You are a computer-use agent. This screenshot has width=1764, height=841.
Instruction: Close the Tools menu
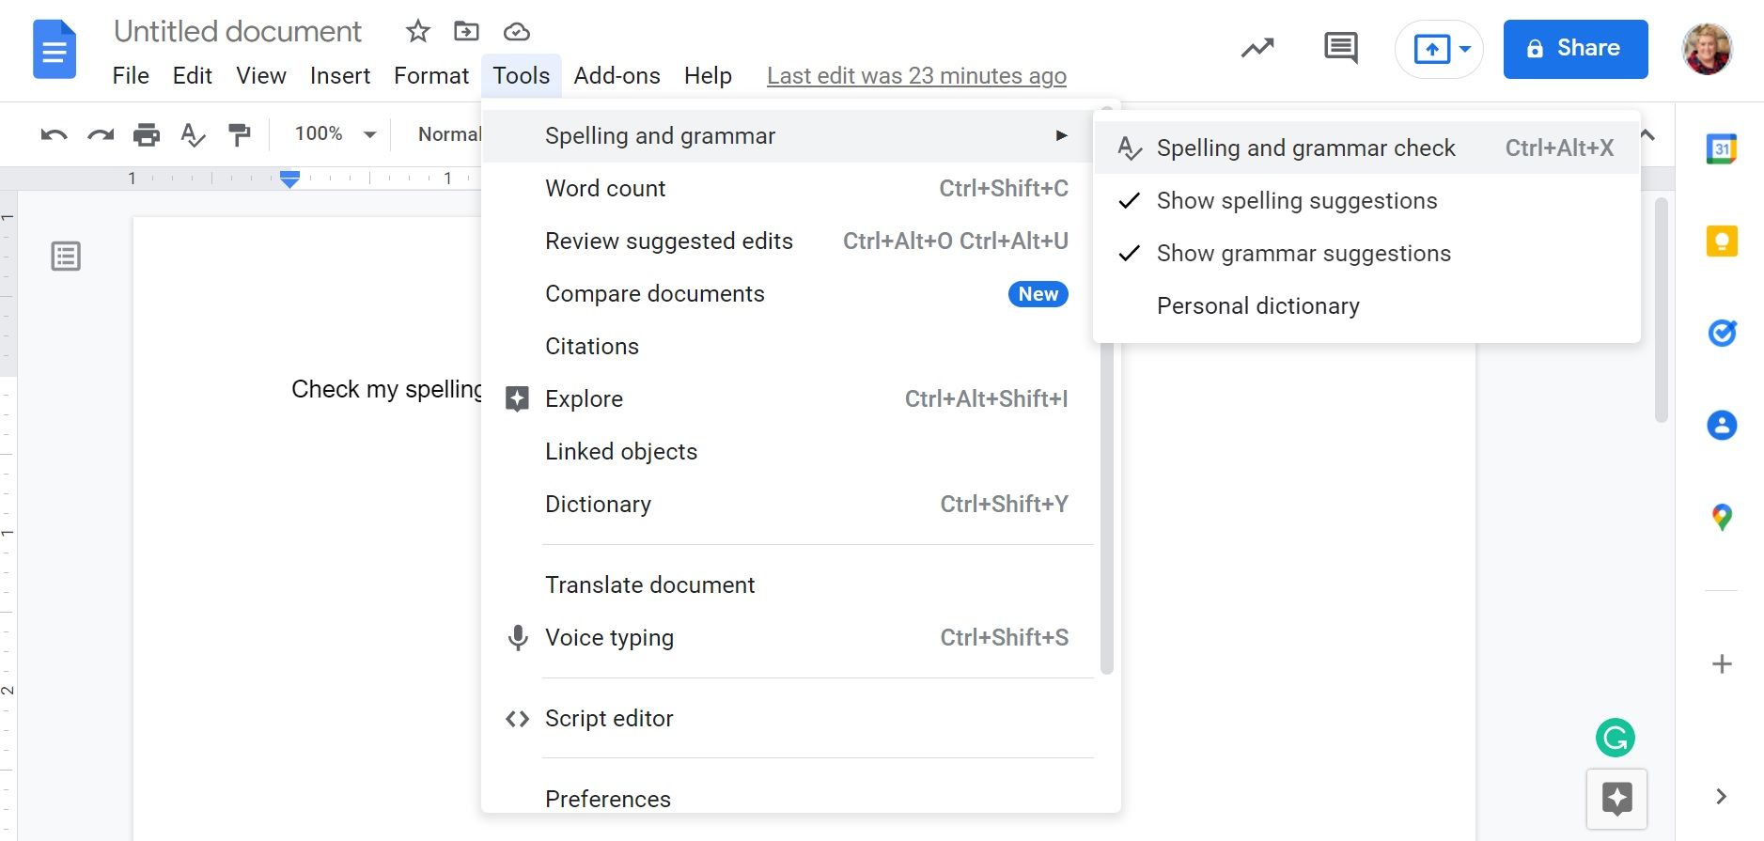(522, 76)
